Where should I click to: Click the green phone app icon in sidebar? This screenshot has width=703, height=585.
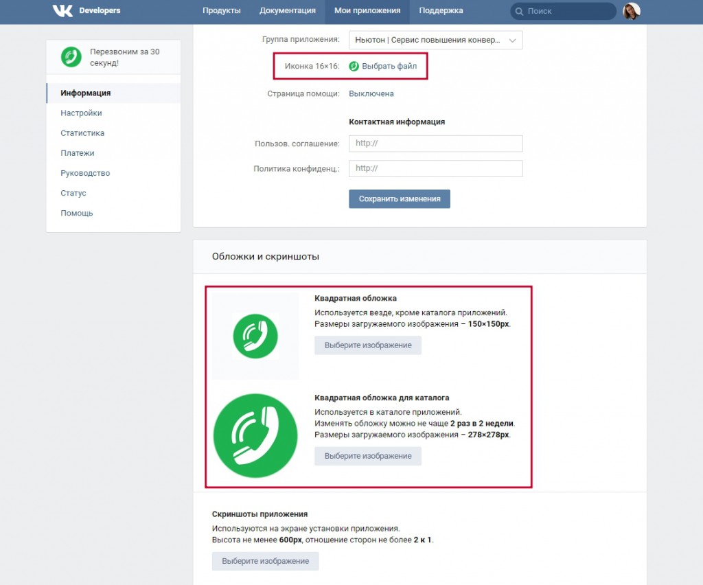(x=71, y=57)
